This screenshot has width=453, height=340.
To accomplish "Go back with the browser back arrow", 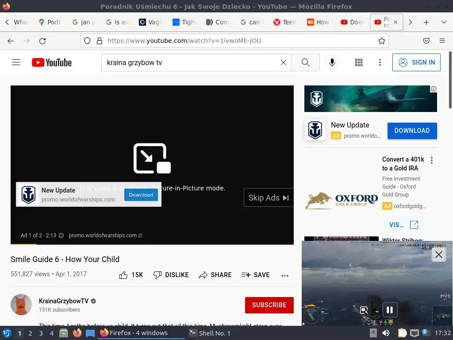I will [11, 41].
